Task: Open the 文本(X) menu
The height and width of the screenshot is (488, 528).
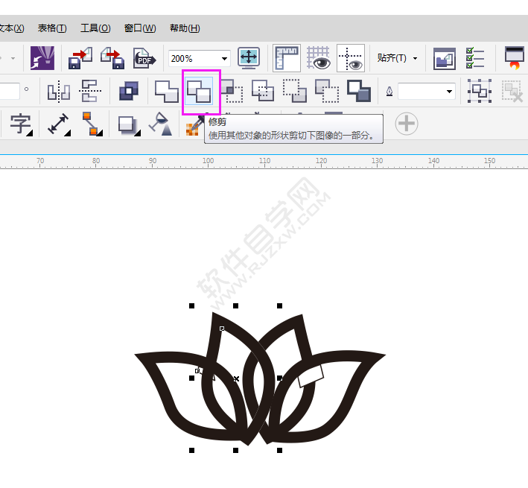Action: click(x=11, y=28)
